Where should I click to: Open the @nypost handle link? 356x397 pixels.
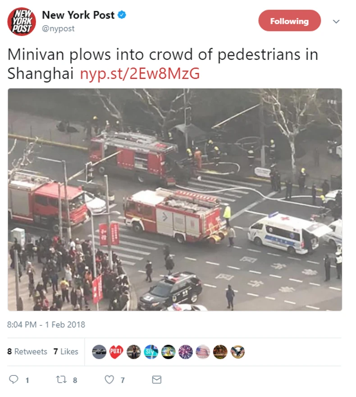(58, 28)
